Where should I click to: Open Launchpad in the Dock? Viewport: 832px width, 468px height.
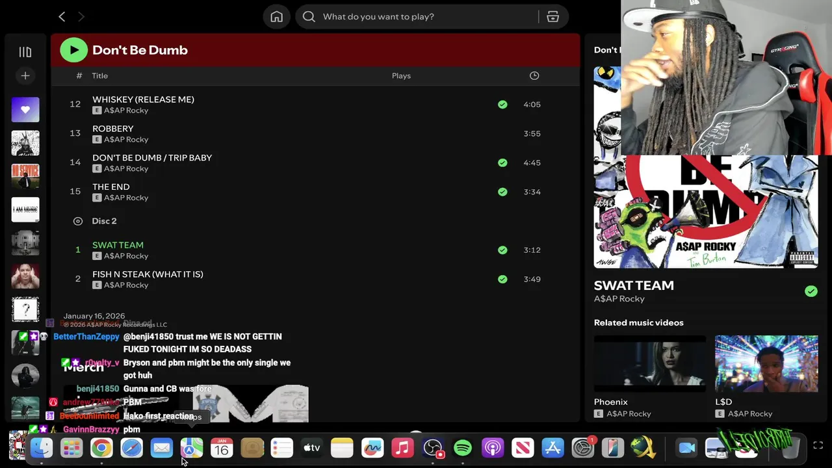[71, 448]
